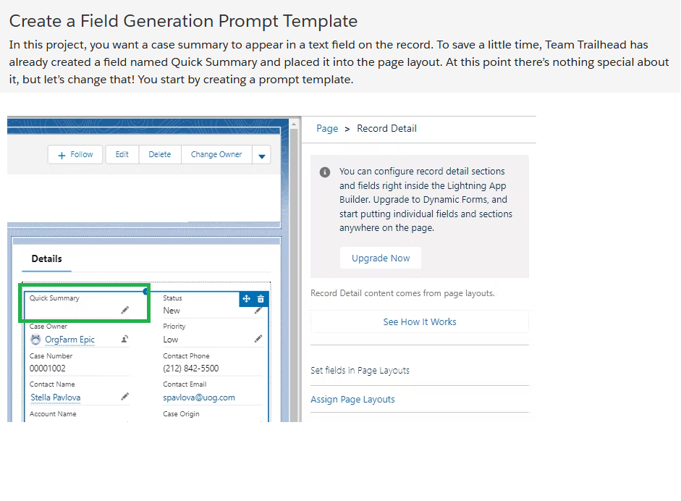Click the scrollbar up arrow

pyautogui.click(x=294, y=124)
